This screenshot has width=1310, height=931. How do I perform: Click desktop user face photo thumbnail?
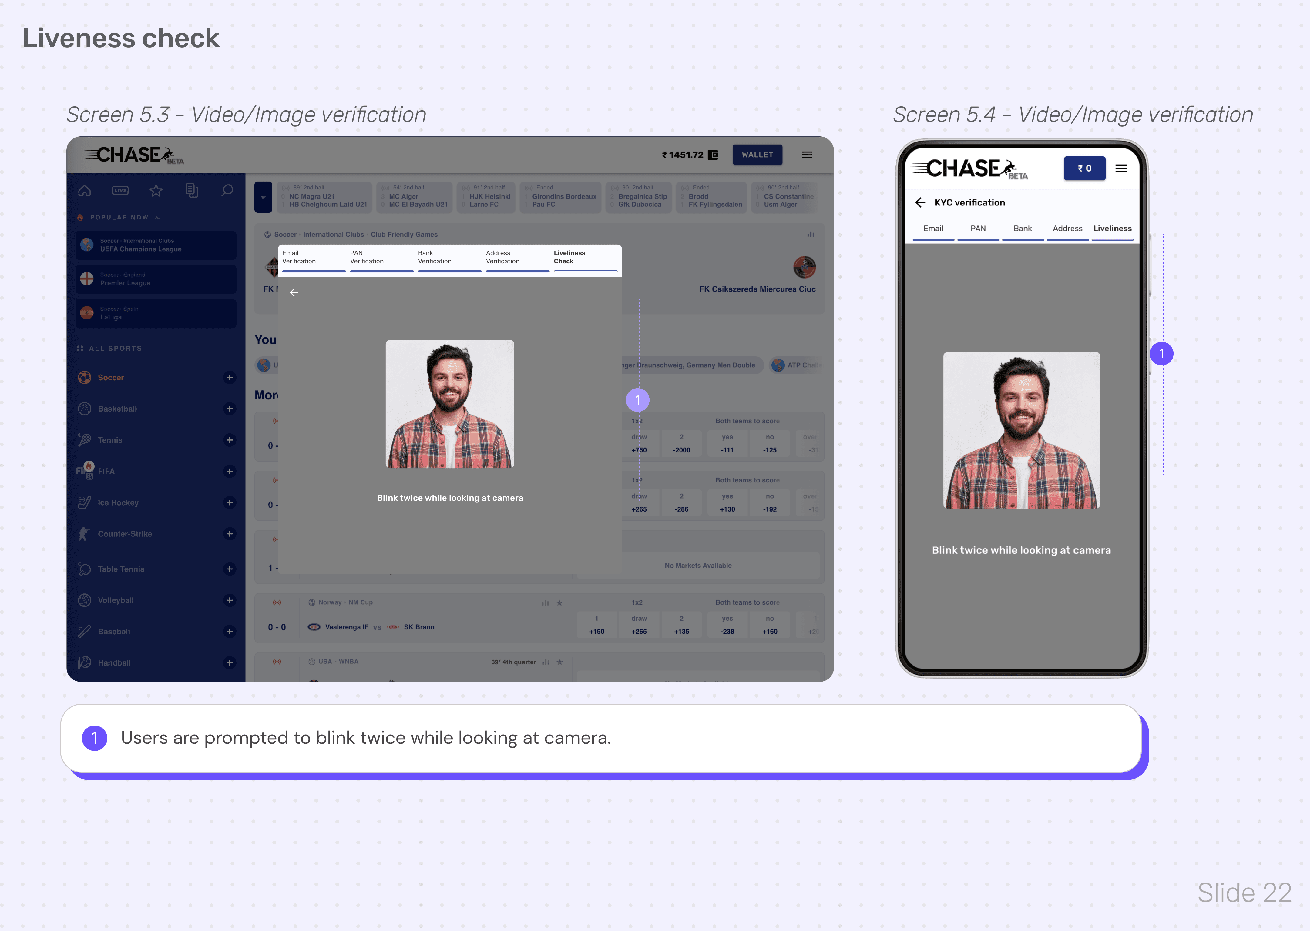coord(450,404)
